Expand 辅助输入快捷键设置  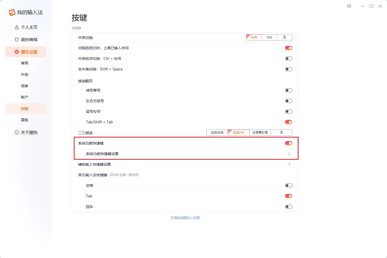click(289, 164)
